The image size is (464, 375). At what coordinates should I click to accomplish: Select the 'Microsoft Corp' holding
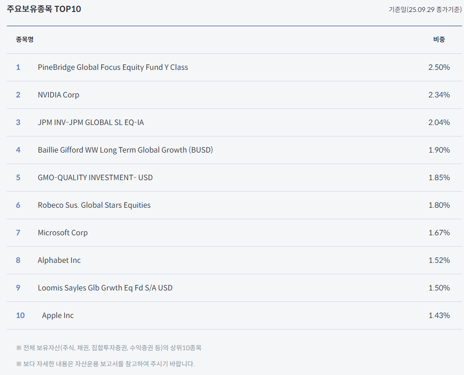tap(63, 233)
